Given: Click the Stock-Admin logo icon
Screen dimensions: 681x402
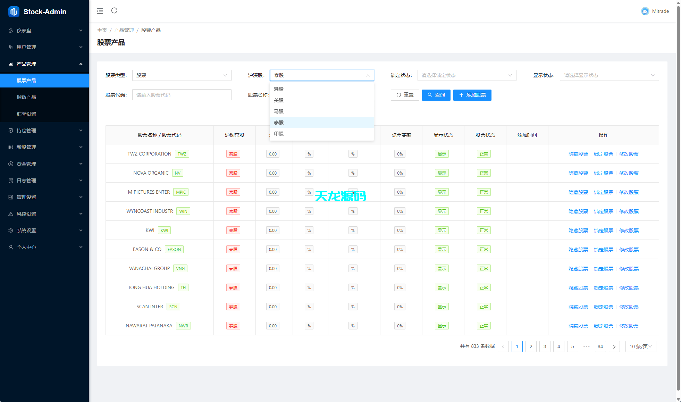Looking at the screenshot, I should (14, 12).
